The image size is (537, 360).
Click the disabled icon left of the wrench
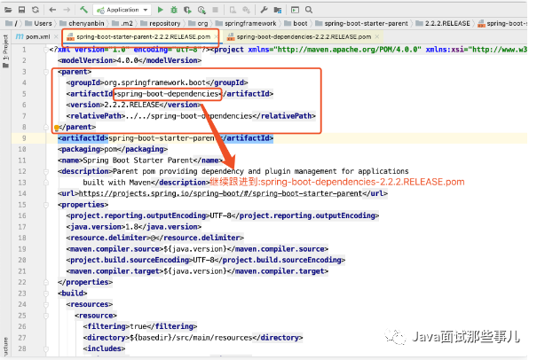pyautogui.click(x=246, y=10)
